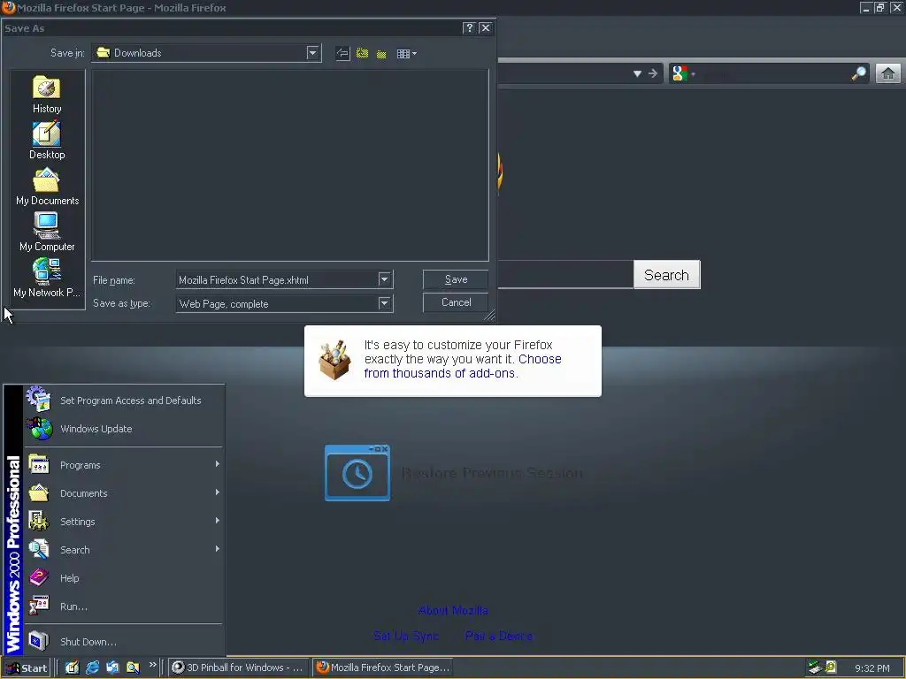
Task: Open the Pair a Device link
Action: pos(499,636)
